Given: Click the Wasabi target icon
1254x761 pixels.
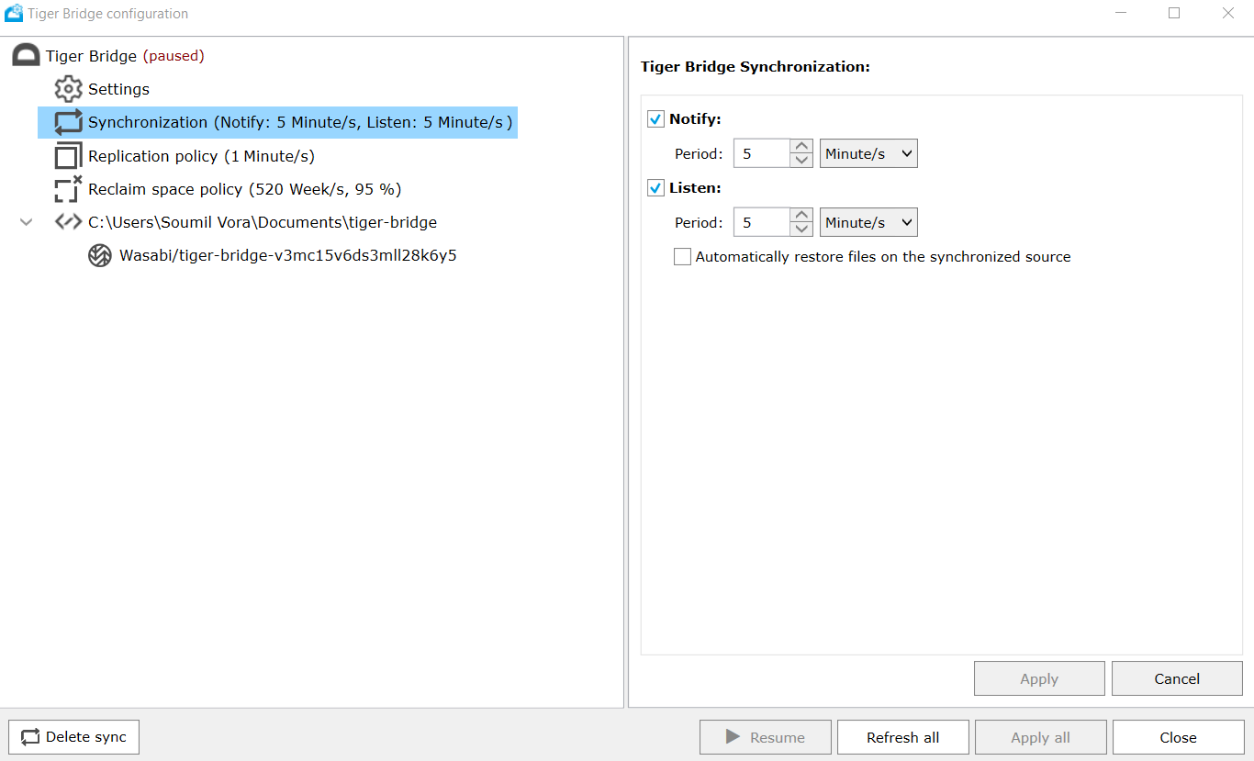Looking at the screenshot, I should click(x=100, y=255).
